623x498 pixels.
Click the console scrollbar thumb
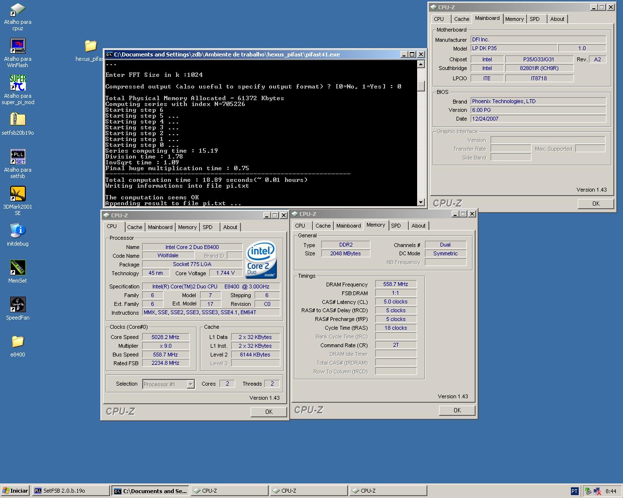point(421,86)
